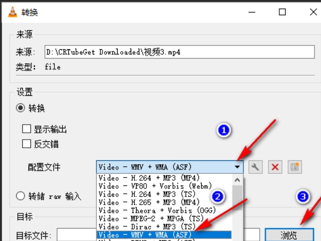Open the wrench edit profile icon

click(255, 167)
